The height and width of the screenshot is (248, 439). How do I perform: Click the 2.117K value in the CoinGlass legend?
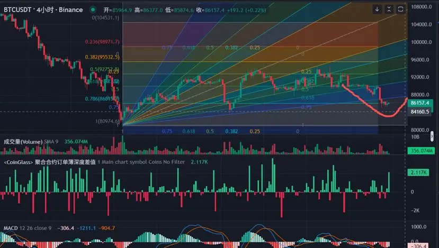pos(199,162)
